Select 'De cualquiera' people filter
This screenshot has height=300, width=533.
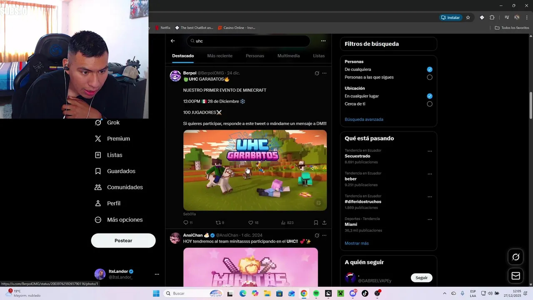coord(429,70)
